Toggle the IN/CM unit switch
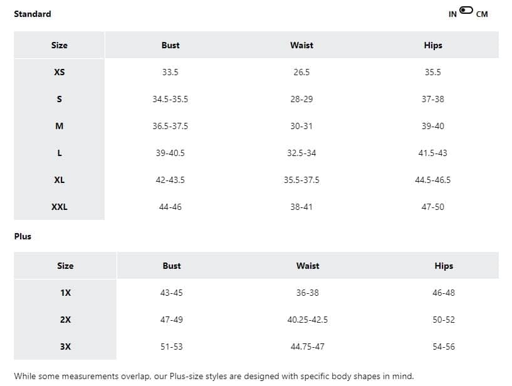 [x=466, y=10]
